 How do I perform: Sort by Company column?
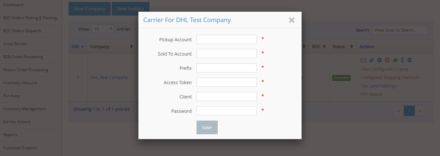point(112,46)
